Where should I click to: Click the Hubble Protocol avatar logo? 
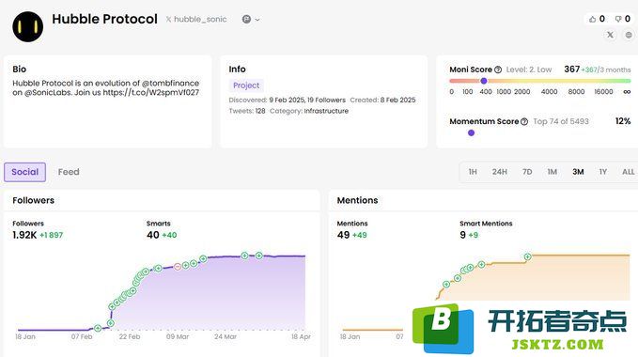point(27,27)
